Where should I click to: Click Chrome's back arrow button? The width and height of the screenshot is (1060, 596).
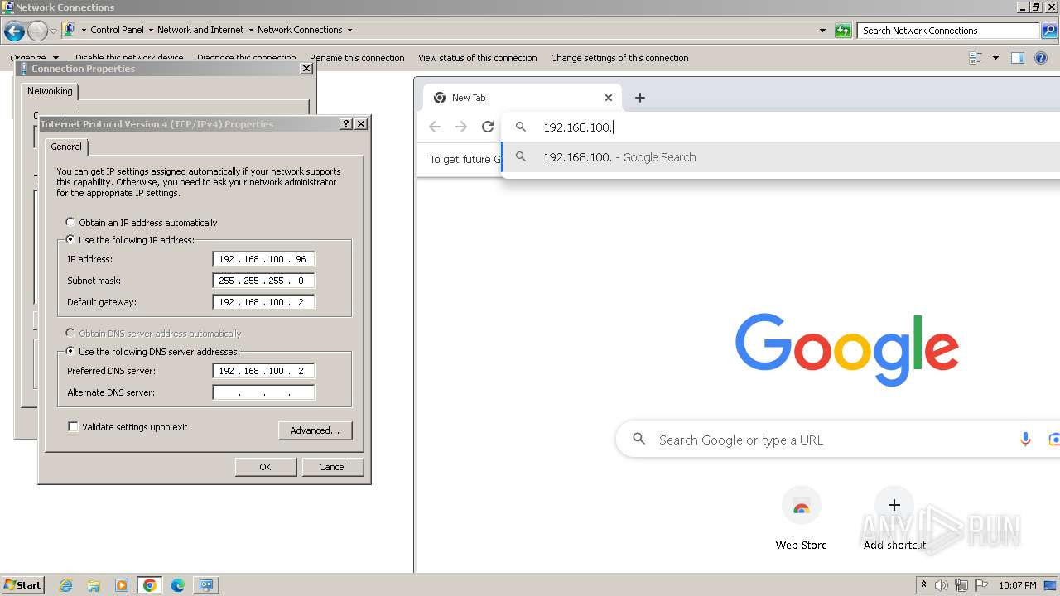[435, 127]
